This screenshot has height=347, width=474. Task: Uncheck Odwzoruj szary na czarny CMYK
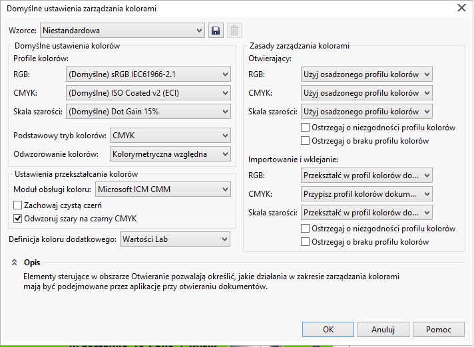[18, 218]
